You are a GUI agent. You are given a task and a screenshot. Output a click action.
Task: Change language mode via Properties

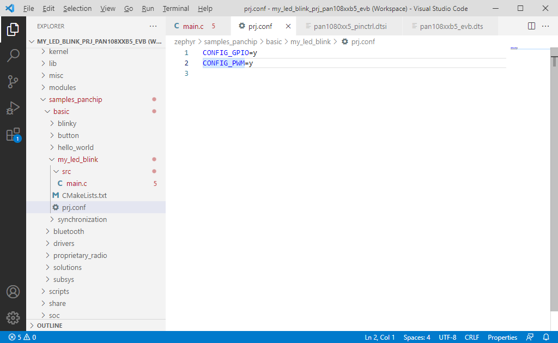pos(502,337)
